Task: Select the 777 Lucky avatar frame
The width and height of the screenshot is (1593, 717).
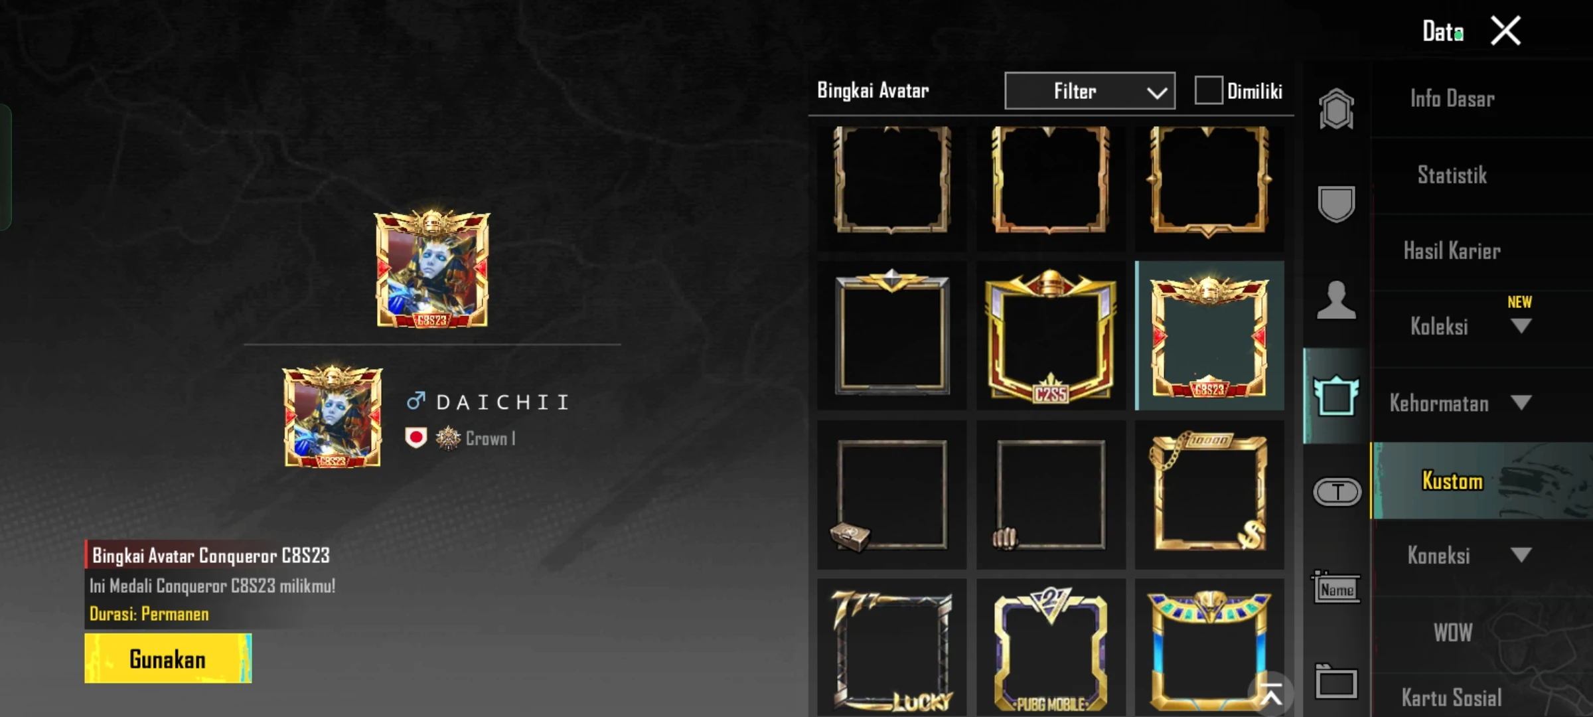Action: click(891, 649)
